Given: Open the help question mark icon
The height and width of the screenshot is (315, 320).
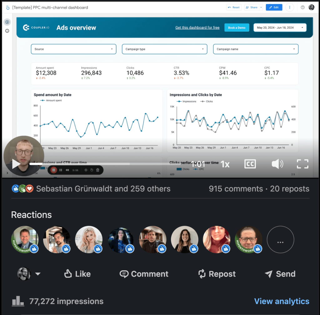Looking at the screenshot, I should 302,7.
